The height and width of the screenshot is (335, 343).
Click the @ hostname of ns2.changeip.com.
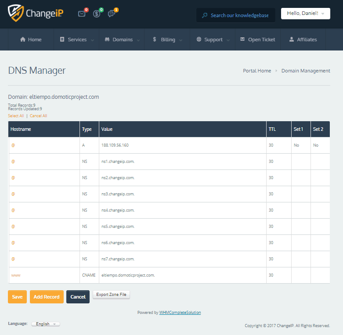[13, 177]
